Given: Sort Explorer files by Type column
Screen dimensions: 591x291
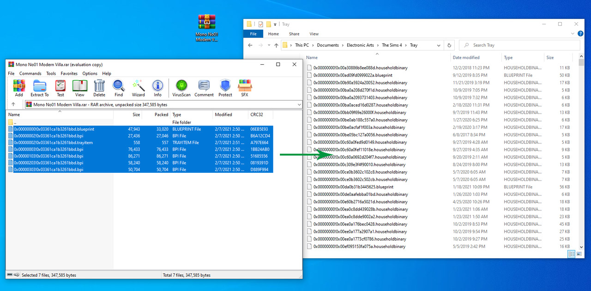Looking at the screenshot, I should [x=523, y=58].
